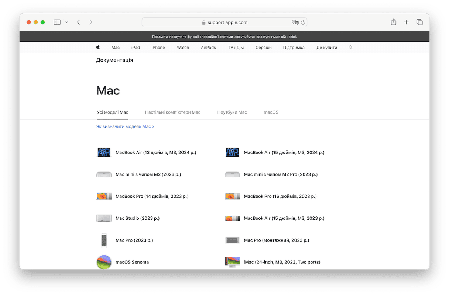Reload the page with the refresh icon
Image resolution: width=449 pixels, height=295 pixels.
pos(303,22)
